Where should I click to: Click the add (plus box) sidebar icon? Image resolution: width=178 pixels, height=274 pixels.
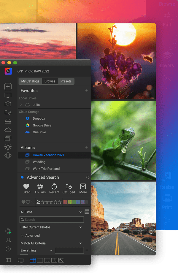[8, 87]
